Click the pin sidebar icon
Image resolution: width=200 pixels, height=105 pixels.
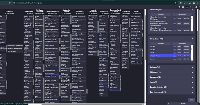point(196,7)
